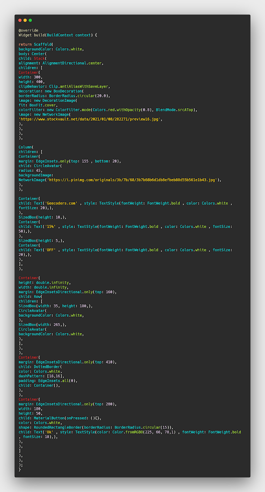The height and width of the screenshot is (492, 265).
Task: Click the red Stack( keyword
Action: 40,58
